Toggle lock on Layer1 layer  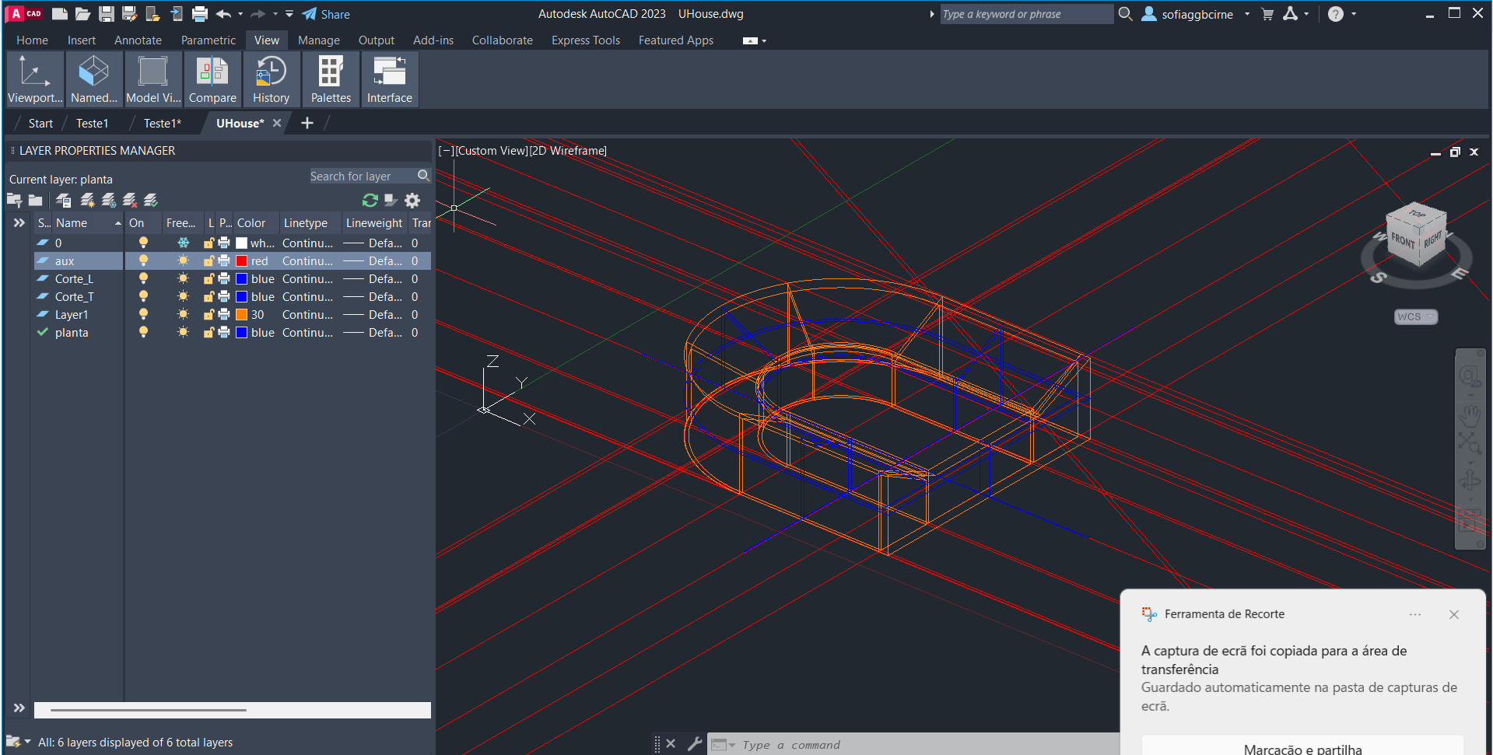[x=209, y=315]
